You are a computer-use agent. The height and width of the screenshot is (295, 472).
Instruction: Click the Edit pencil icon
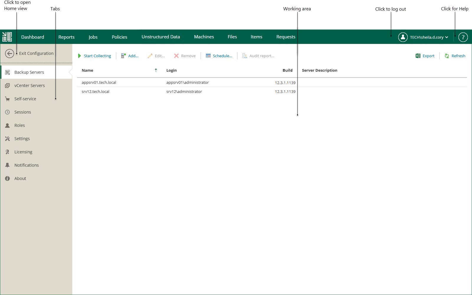pyautogui.click(x=150, y=56)
